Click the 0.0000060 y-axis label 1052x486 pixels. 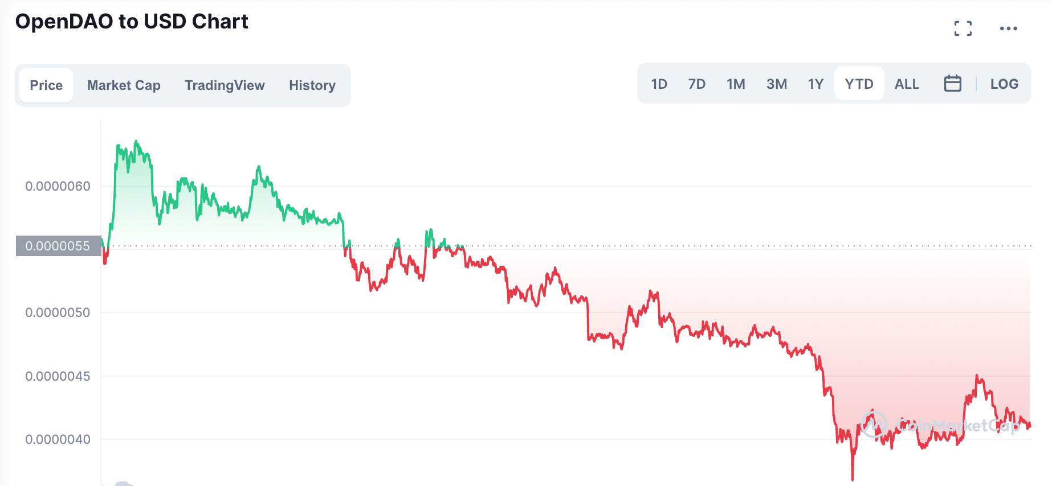58,186
